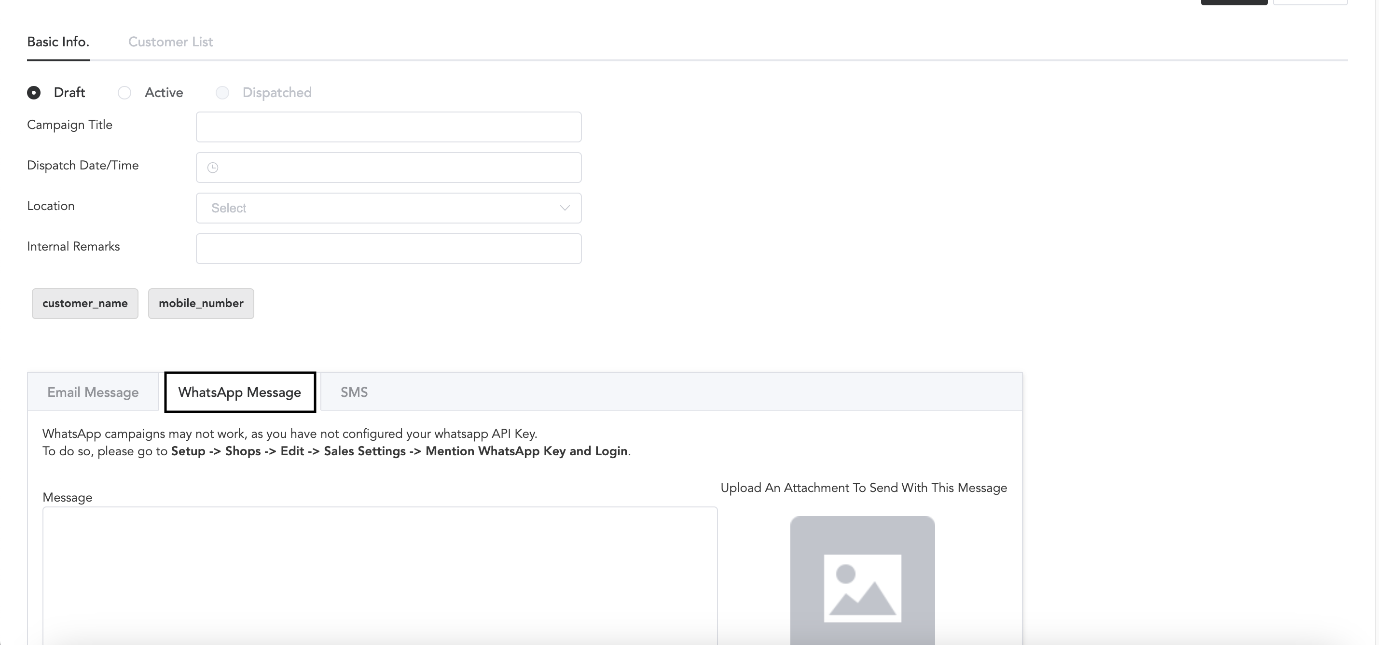Open the Location select dropdown

tap(388, 208)
